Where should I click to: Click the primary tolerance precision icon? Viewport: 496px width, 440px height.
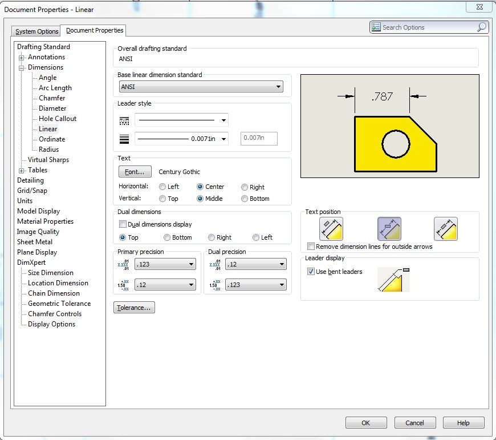[123, 285]
